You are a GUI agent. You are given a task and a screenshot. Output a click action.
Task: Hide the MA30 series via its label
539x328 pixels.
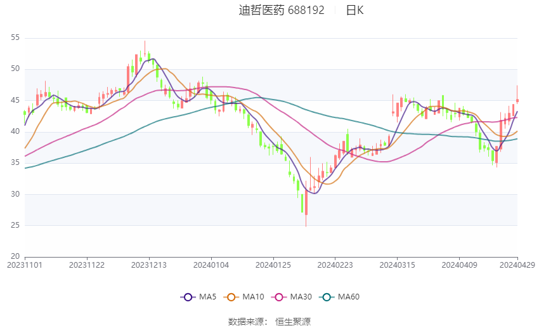(x=302, y=297)
